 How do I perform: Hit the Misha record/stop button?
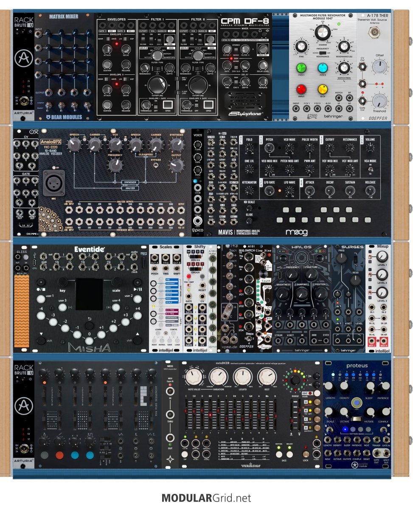pyautogui.click(x=41, y=282)
